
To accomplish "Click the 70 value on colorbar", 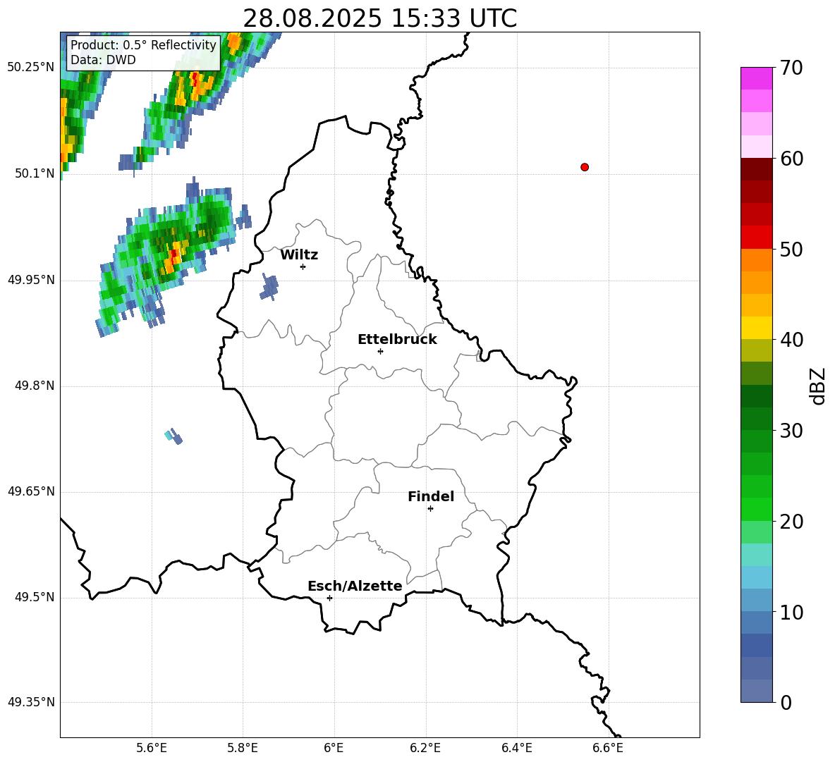I will click(x=791, y=68).
